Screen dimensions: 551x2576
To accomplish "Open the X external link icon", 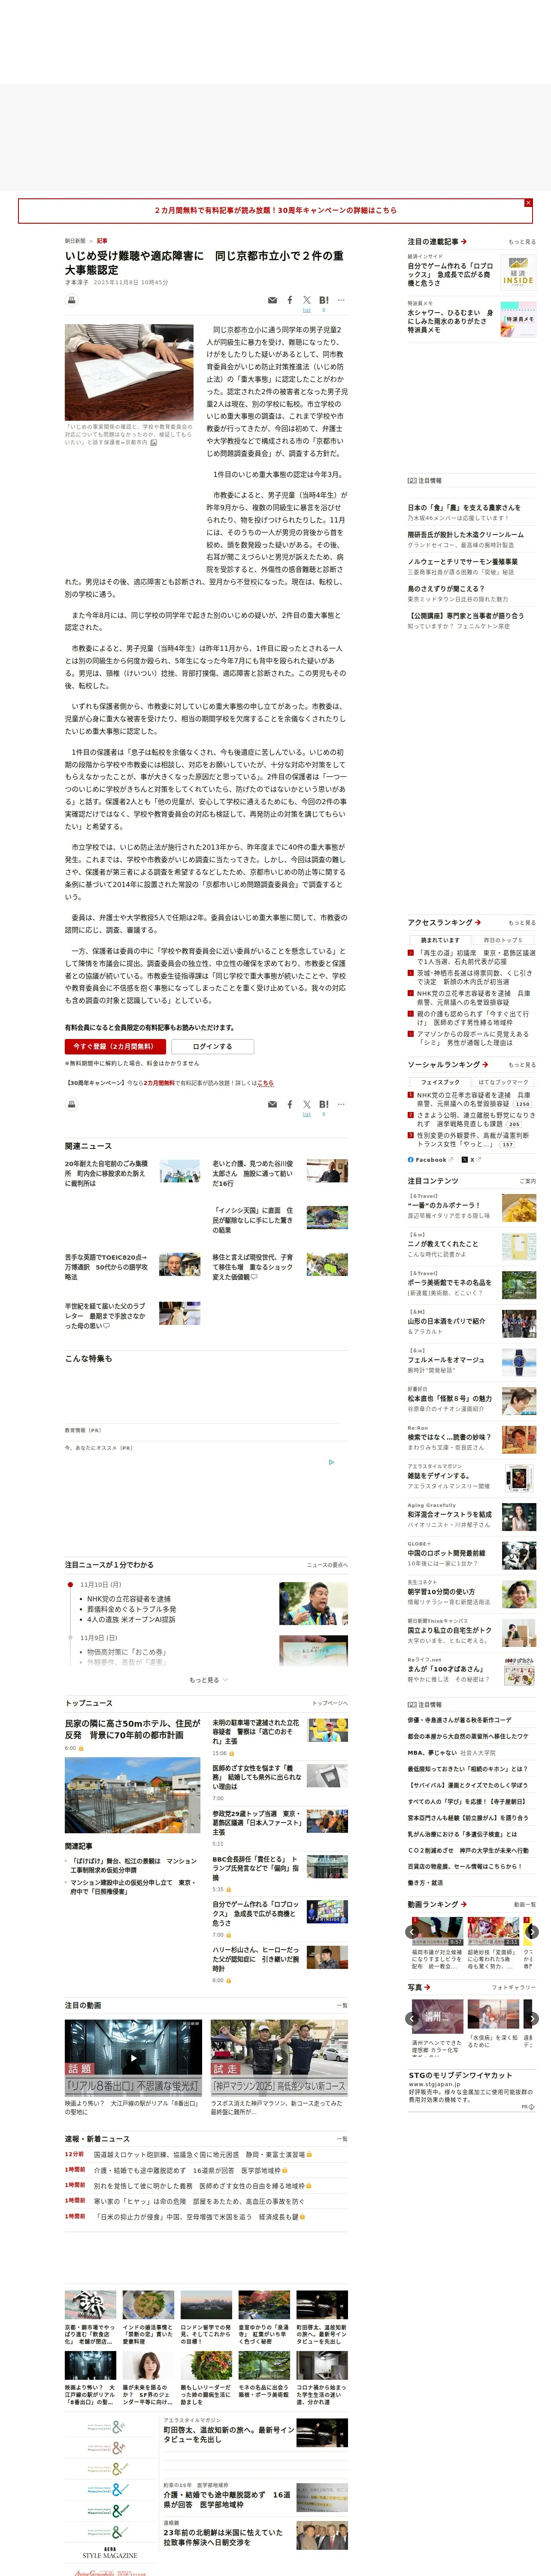I will 471,1160.
